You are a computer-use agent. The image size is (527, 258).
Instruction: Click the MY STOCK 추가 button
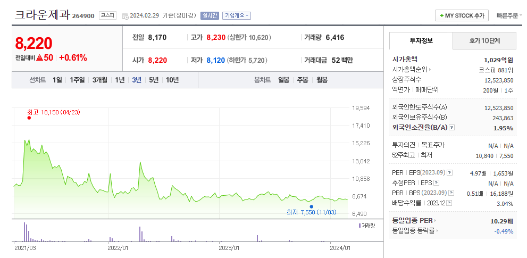462,15
